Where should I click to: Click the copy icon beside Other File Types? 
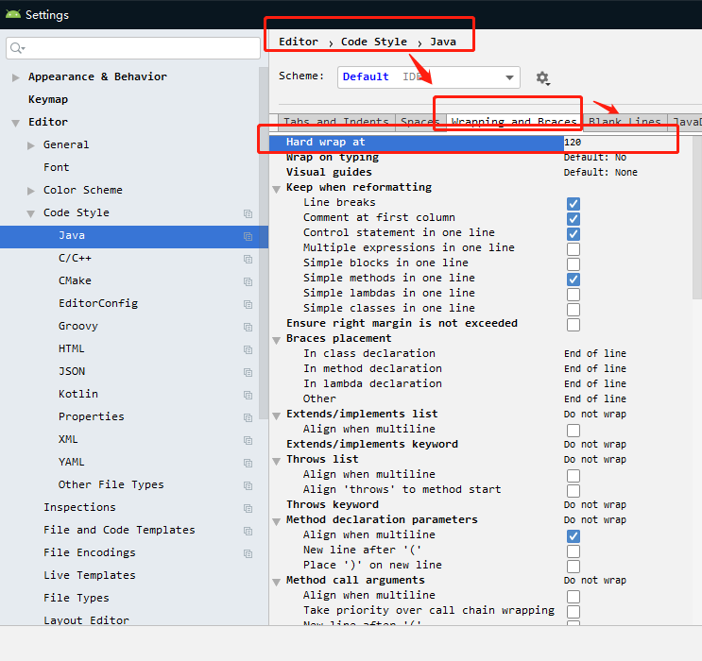click(x=248, y=485)
